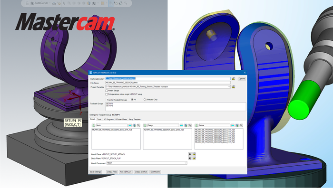Image resolution: width=333 pixels, height=188 pixels.
Task: Select SETUP2 in the Toolpath Groups list
Action: point(109,105)
